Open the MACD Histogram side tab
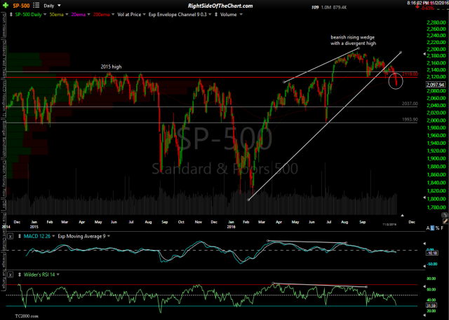 4,99
